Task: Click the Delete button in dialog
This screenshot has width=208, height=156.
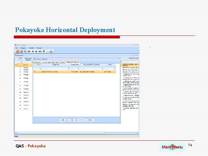Action: [81, 120]
